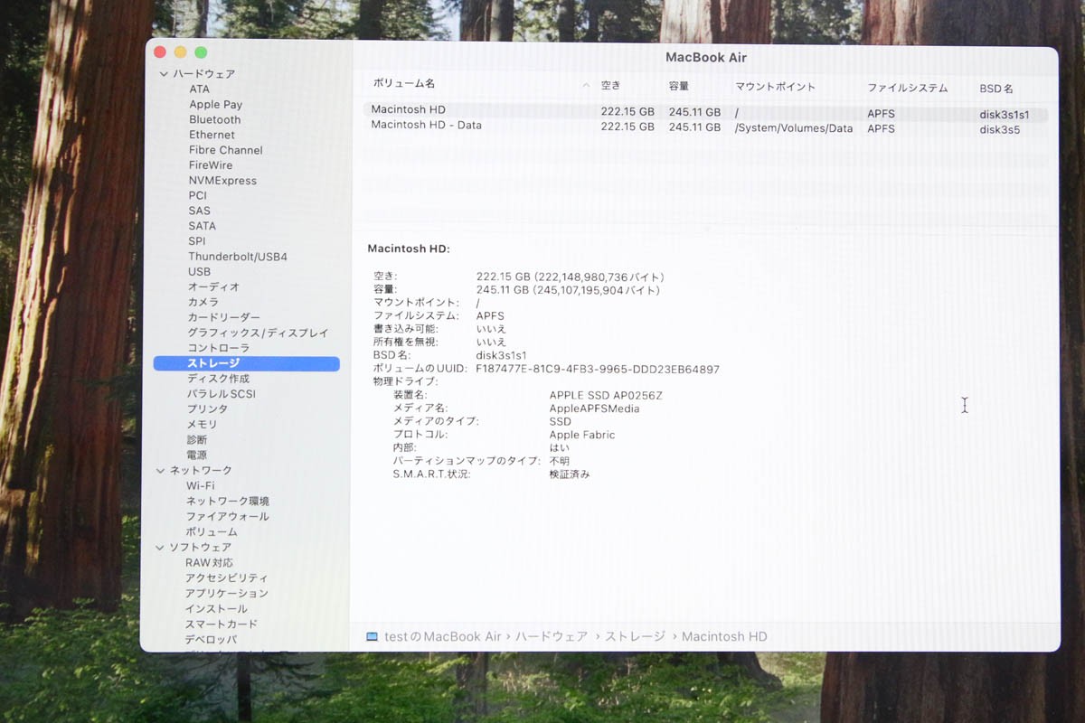Click the Mac icon in path bar
The width and height of the screenshot is (1085, 723).
click(x=372, y=636)
